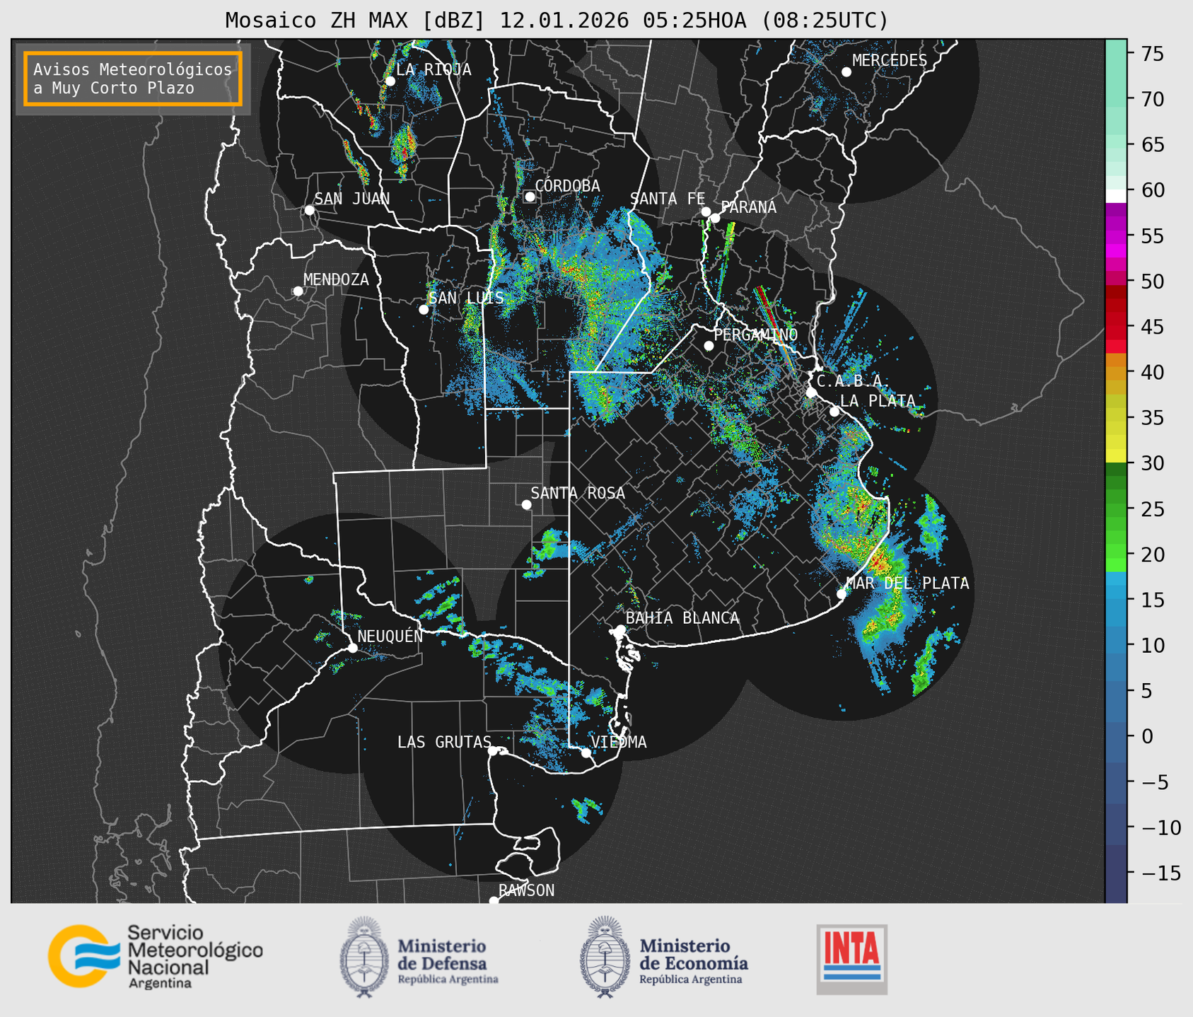The image size is (1193, 1017).
Task: Click the PERGAMINO city label
Action: point(755,335)
